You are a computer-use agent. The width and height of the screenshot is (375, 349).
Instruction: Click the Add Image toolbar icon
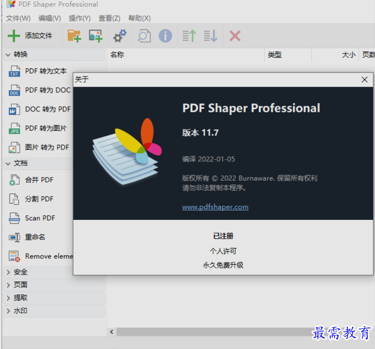coord(96,36)
